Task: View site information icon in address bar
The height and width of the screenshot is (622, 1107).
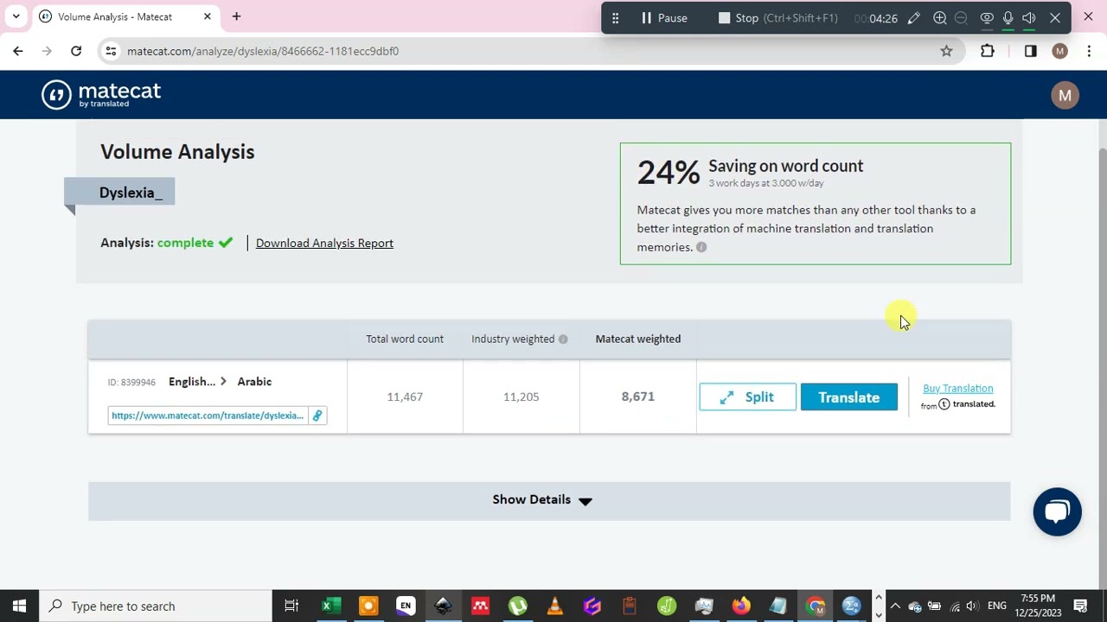Action: pos(111,51)
